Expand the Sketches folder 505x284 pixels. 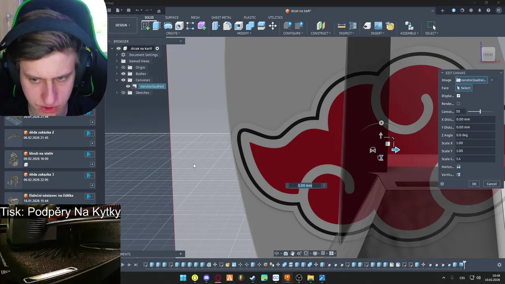(x=117, y=93)
